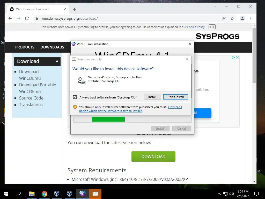The height and width of the screenshot is (199, 265).
Task: Dismiss cookie notice with OK
Action: click(212, 27)
